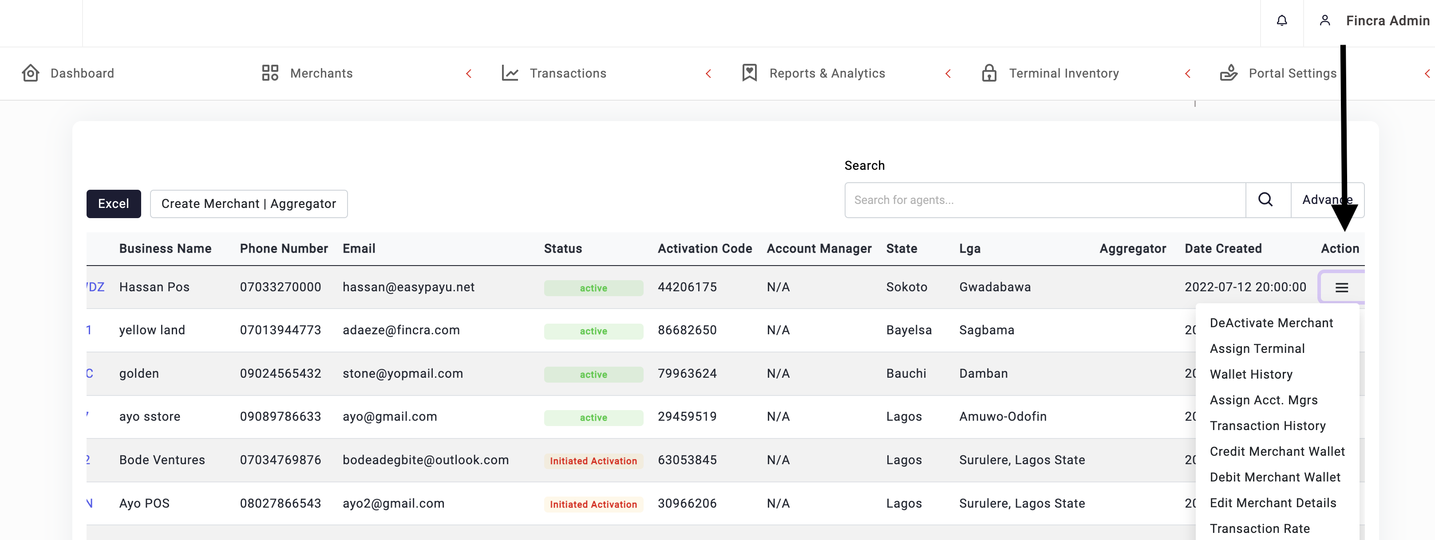Choose Assign Terminal from action menu
Screen dimensions: 1435x540
[1257, 348]
